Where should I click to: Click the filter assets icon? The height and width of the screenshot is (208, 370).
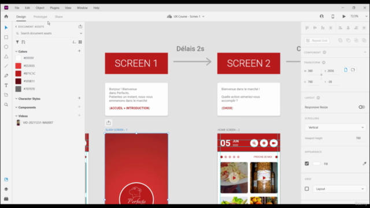[x=17, y=42]
